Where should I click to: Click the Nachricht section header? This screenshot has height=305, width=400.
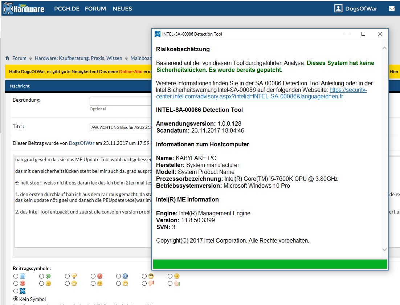click(20, 86)
